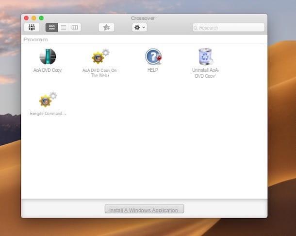Select Uninstall AoA DVD Copy recycle icon
This screenshot has height=236, width=296.
pos(205,56)
